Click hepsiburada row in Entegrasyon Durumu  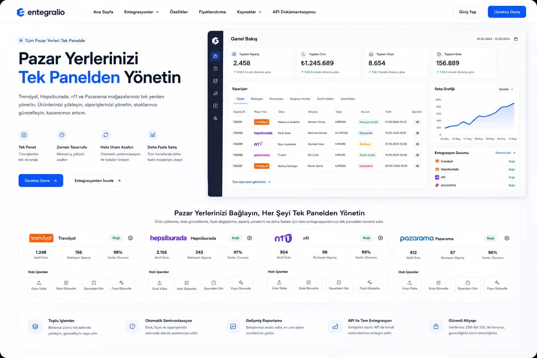[x=475, y=169]
